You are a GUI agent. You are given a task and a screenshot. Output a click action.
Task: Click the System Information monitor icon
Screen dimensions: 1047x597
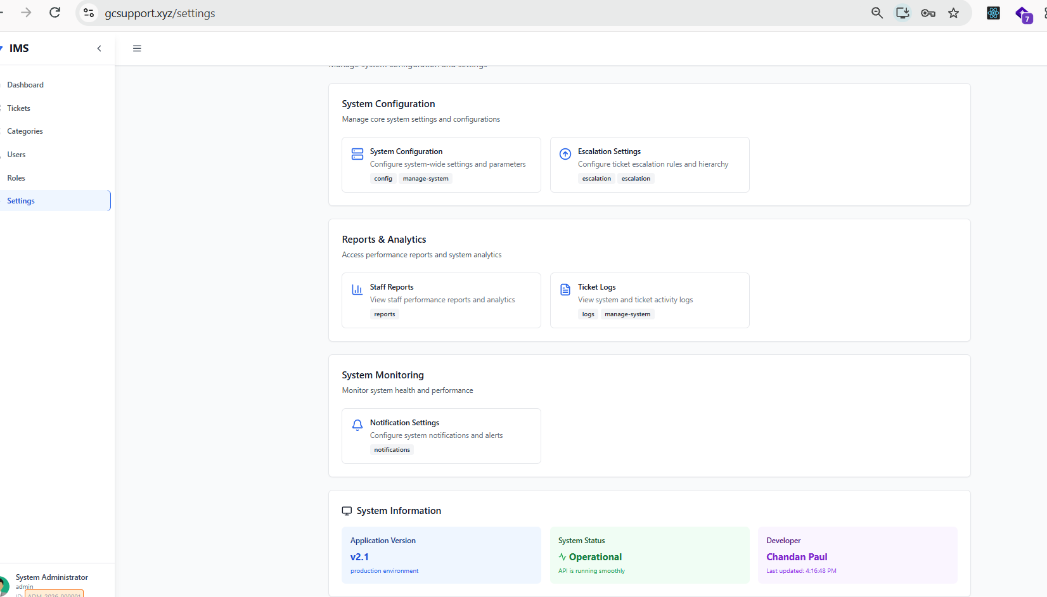coord(347,511)
